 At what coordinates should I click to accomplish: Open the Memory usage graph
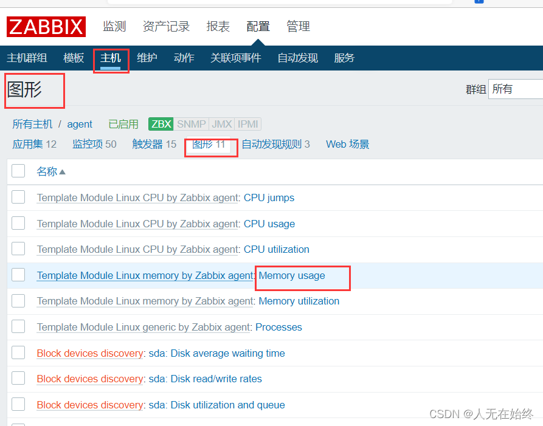point(292,275)
